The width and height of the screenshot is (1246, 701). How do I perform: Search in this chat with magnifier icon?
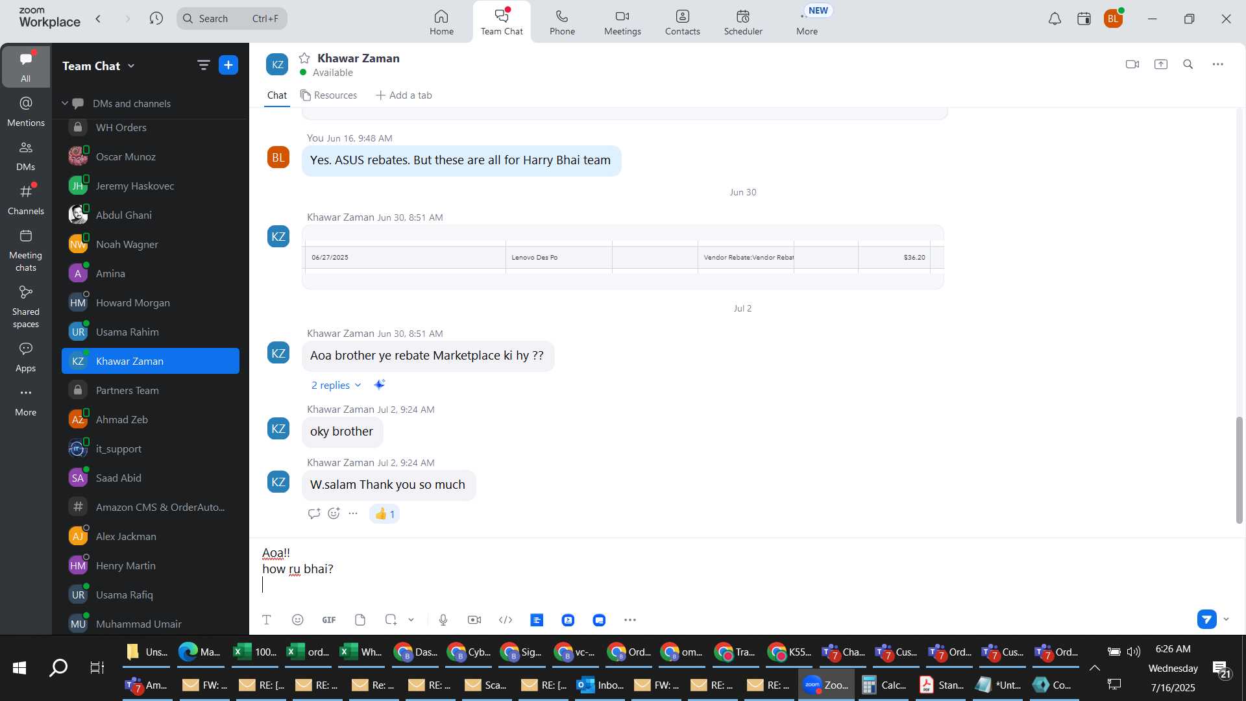click(1188, 64)
